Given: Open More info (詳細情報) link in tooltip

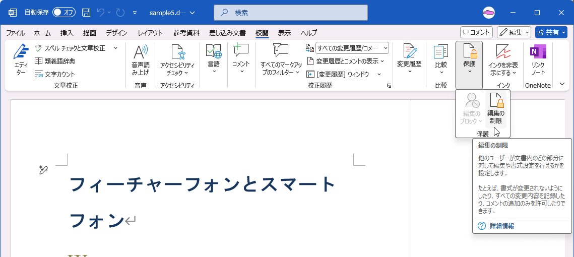Looking at the screenshot, I should click(502, 226).
